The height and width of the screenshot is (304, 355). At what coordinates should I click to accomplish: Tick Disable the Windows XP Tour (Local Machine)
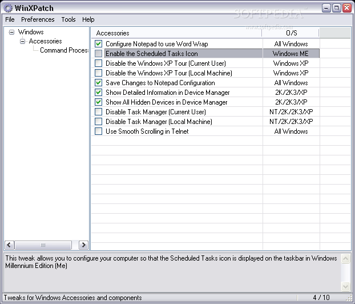click(x=99, y=73)
